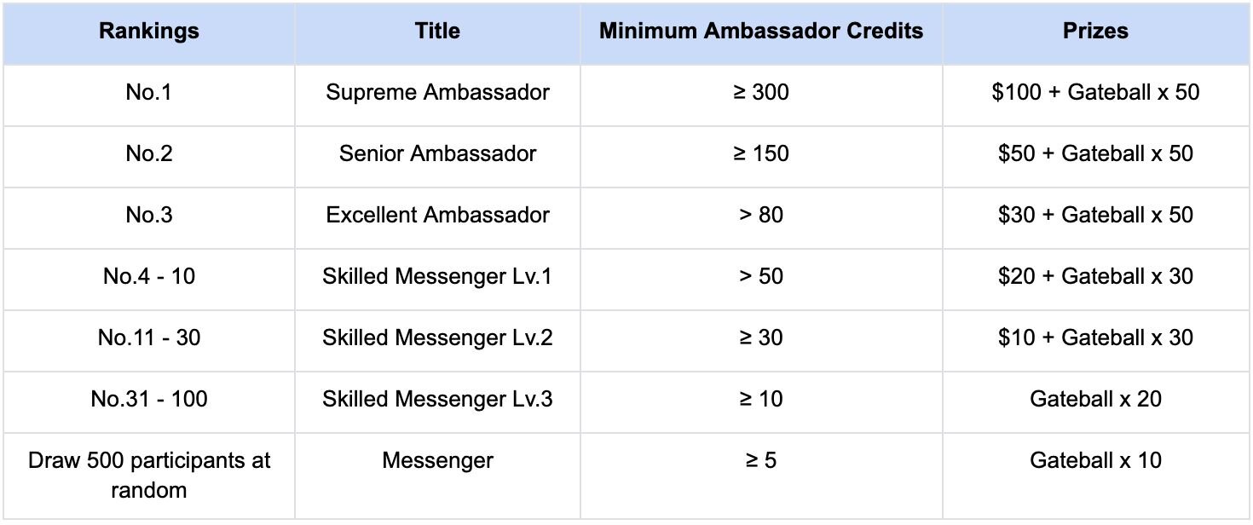Click the Skilled Messenger Lv.3 cell
The height and width of the screenshot is (525, 1253).
pyautogui.click(x=437, y=400)
